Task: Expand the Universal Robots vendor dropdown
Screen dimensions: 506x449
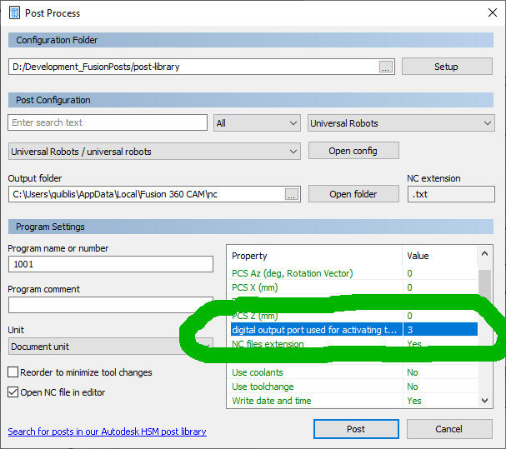Action: coord(402,123)
